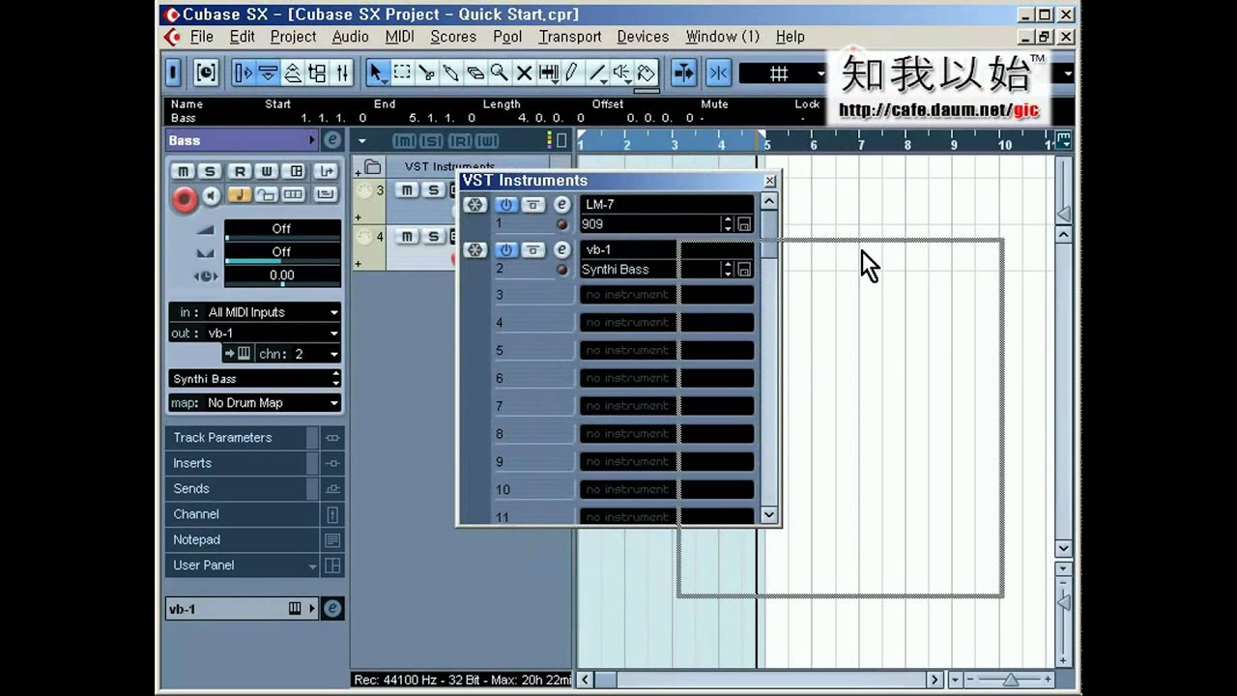Open the Pool window icon
1237x696 pixels.
317,72
